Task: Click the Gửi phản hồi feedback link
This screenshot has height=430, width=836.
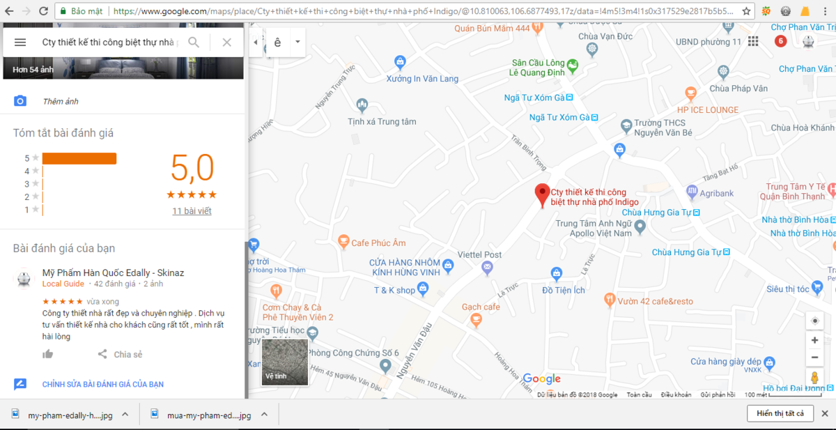Action: (x=718, y=394)
